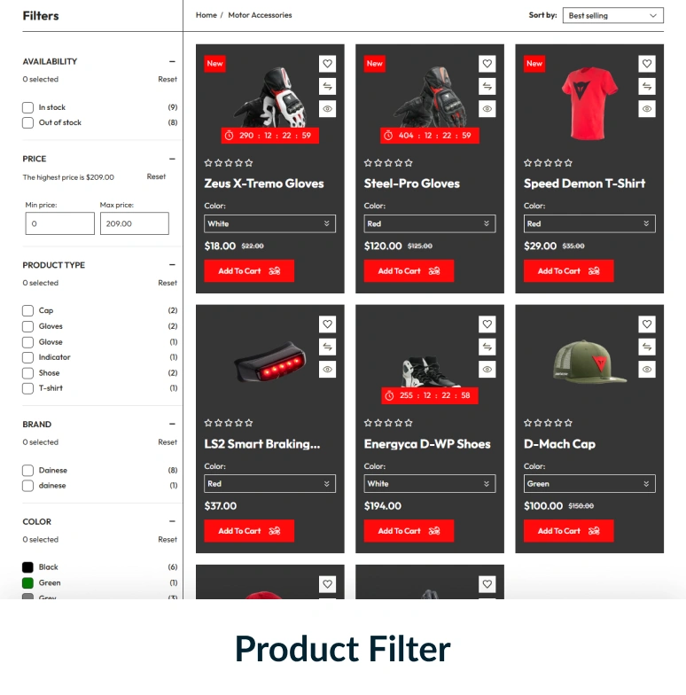Collapse the Product Type section

(x=172, y=264)
